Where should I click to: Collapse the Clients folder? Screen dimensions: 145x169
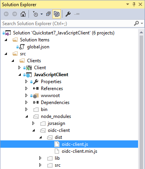click(13, 61)
